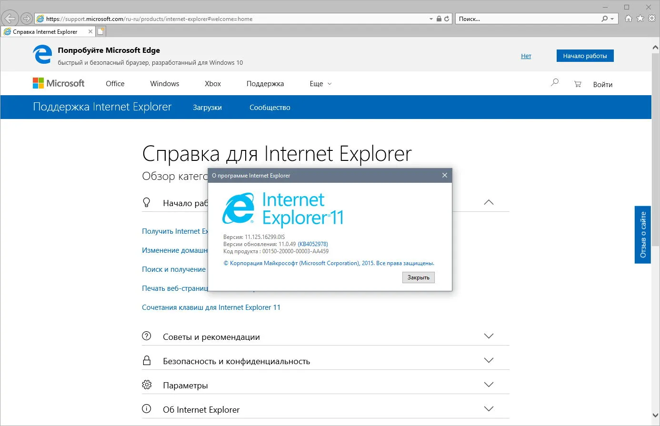The width and height of the screenshot is (660, 426).
Task: Click the vertical scrollbar down arrow
Action: tap(655, 415)
